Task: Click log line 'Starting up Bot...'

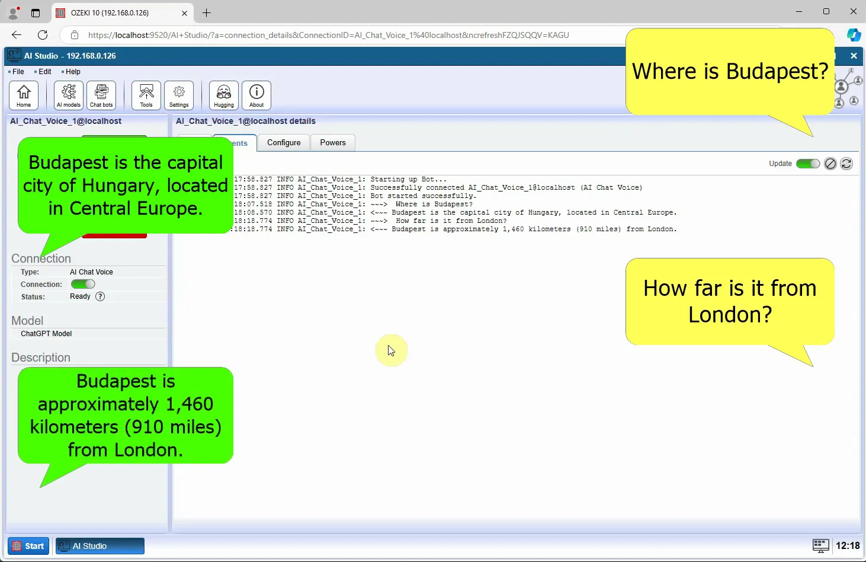Action: coord(408,179)
